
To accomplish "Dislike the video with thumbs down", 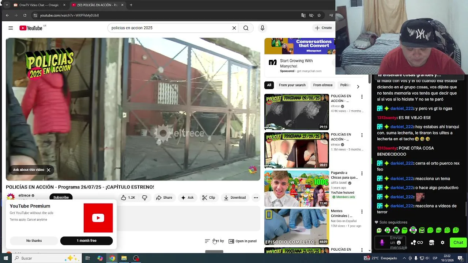I will (144, 198).
